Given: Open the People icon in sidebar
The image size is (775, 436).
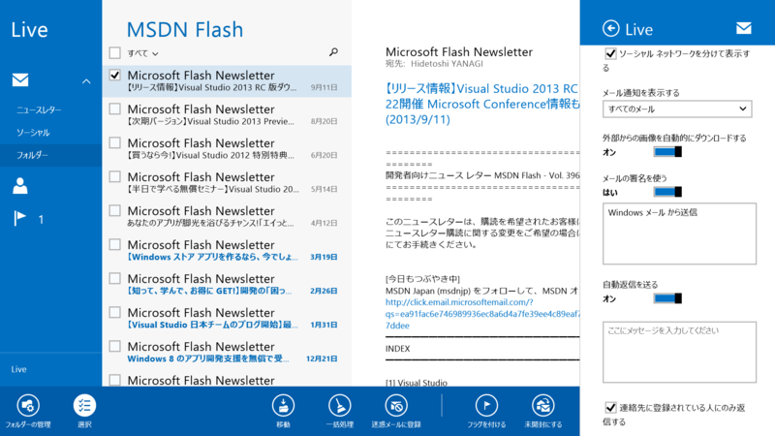Looking at the screenshot, I should click(20, 185).
